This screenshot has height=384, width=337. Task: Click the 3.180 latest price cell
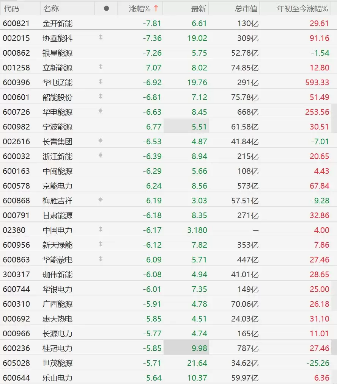(x=197, y=230)
